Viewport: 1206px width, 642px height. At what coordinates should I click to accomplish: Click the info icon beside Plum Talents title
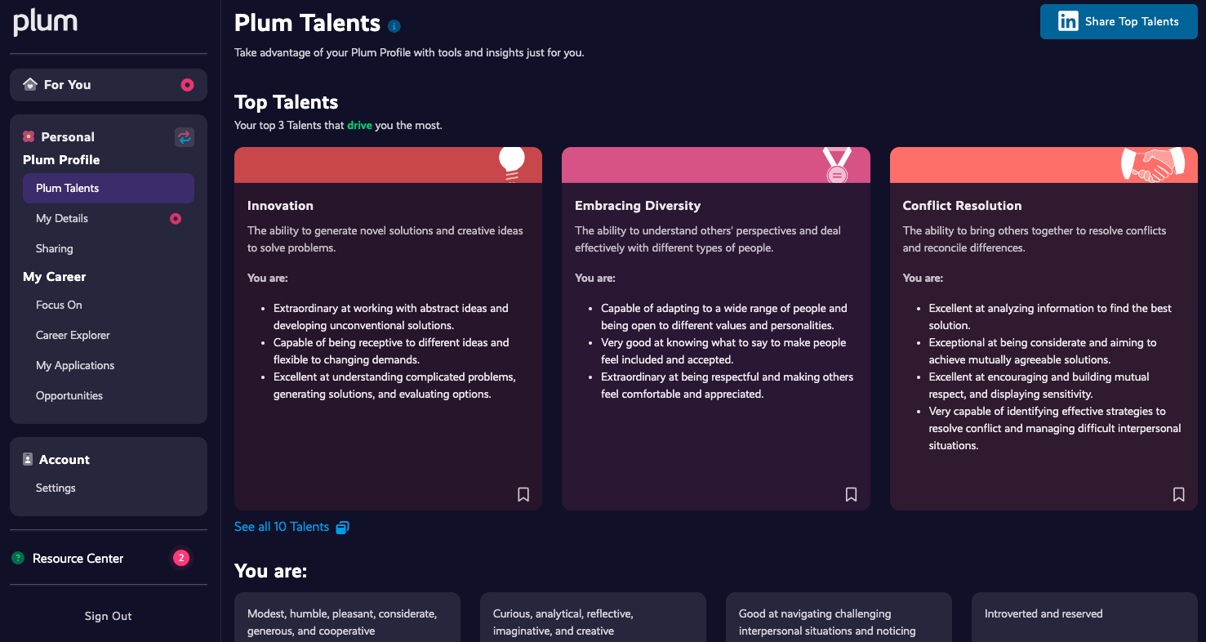(394, 26)
